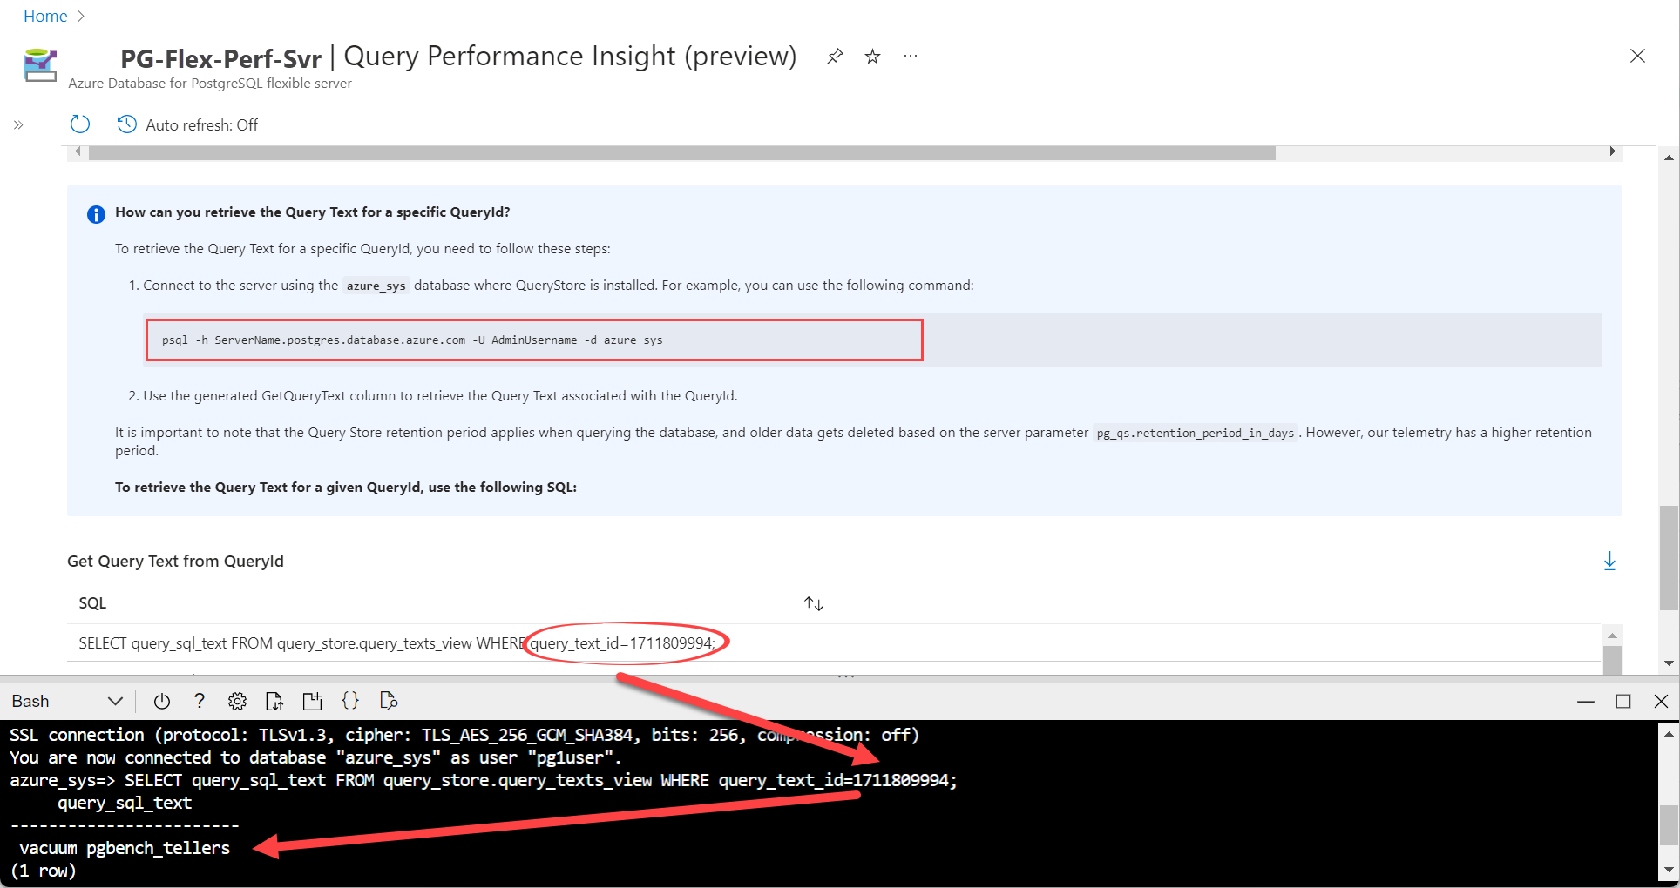Open Cloud Shell settings gear
Image resolution: width=1680 pixels, height=888 pixels.
click(x=237, y=701)
